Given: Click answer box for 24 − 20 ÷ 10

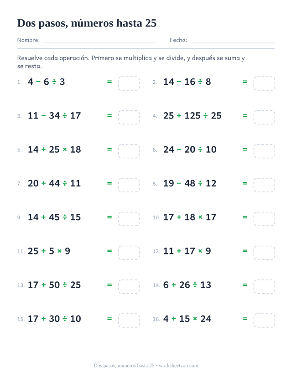Looking at the screenshot, I should [x=264, y=151].
